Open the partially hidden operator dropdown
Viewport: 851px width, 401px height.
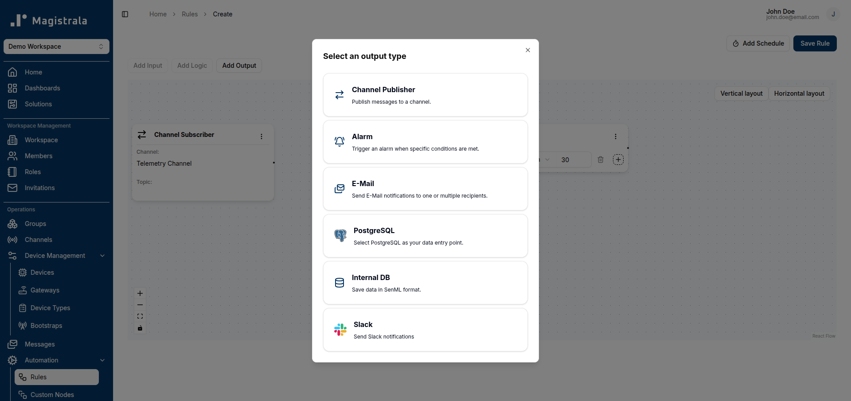tap(546, 160)
